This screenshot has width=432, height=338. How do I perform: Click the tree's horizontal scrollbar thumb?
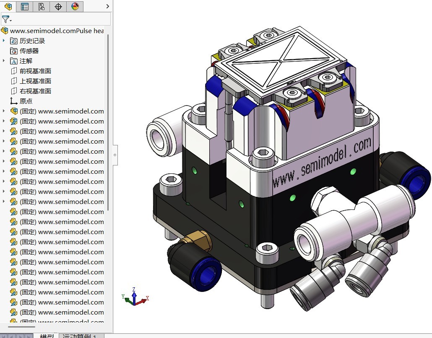coord(21,327)
